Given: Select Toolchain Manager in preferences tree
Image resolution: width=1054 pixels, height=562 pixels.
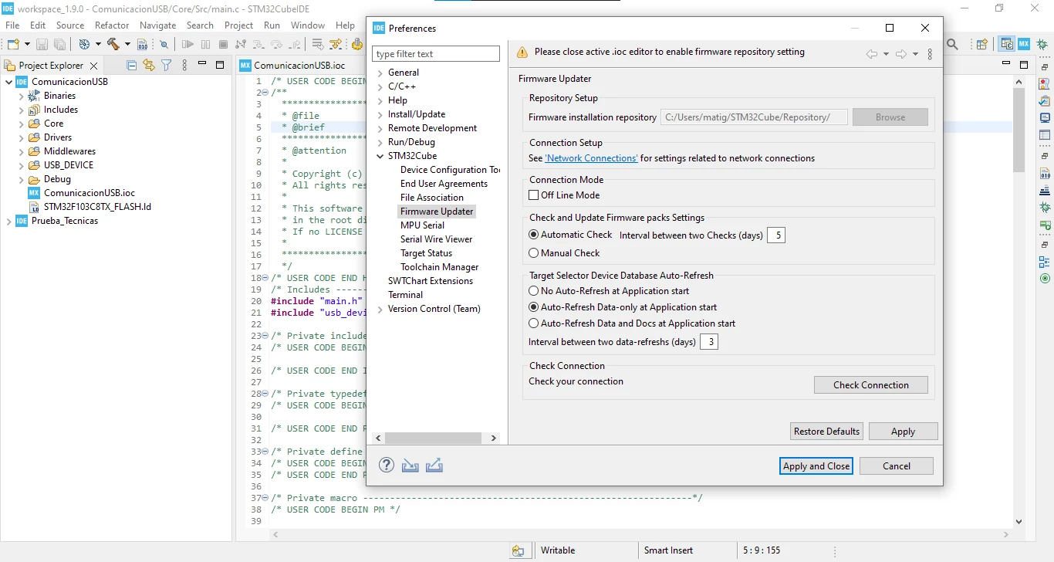Looking at the screenshot, I should point(439,267).
